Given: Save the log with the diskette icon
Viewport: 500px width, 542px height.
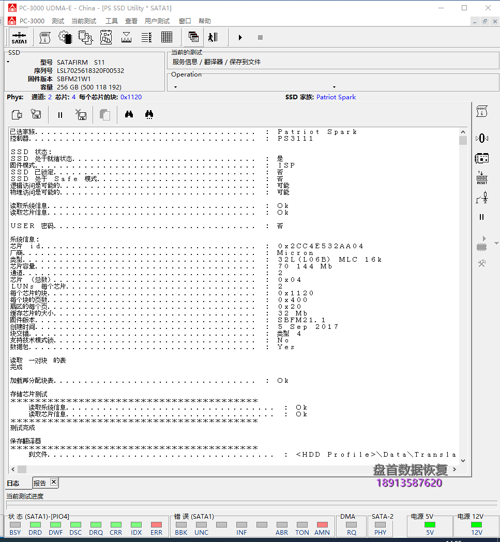Looking at the screenshot, I should coord(36,114).
